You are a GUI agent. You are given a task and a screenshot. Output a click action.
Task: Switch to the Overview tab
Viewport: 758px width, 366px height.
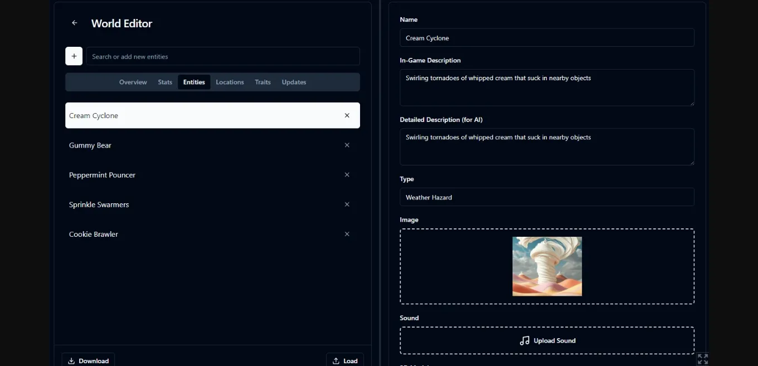(x=133, y=82)
